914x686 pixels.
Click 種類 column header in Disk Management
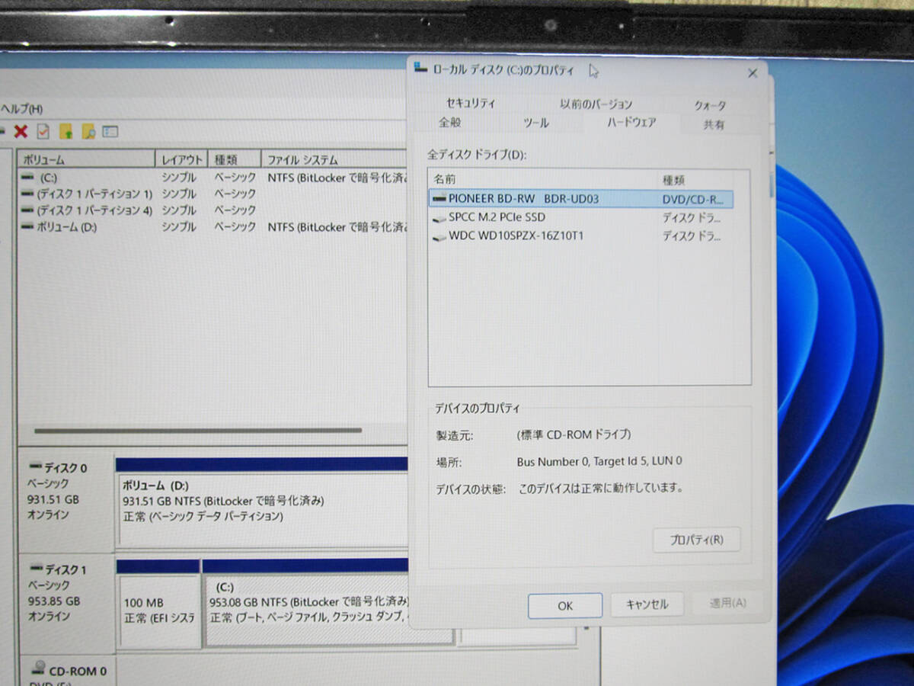(234, 160)
